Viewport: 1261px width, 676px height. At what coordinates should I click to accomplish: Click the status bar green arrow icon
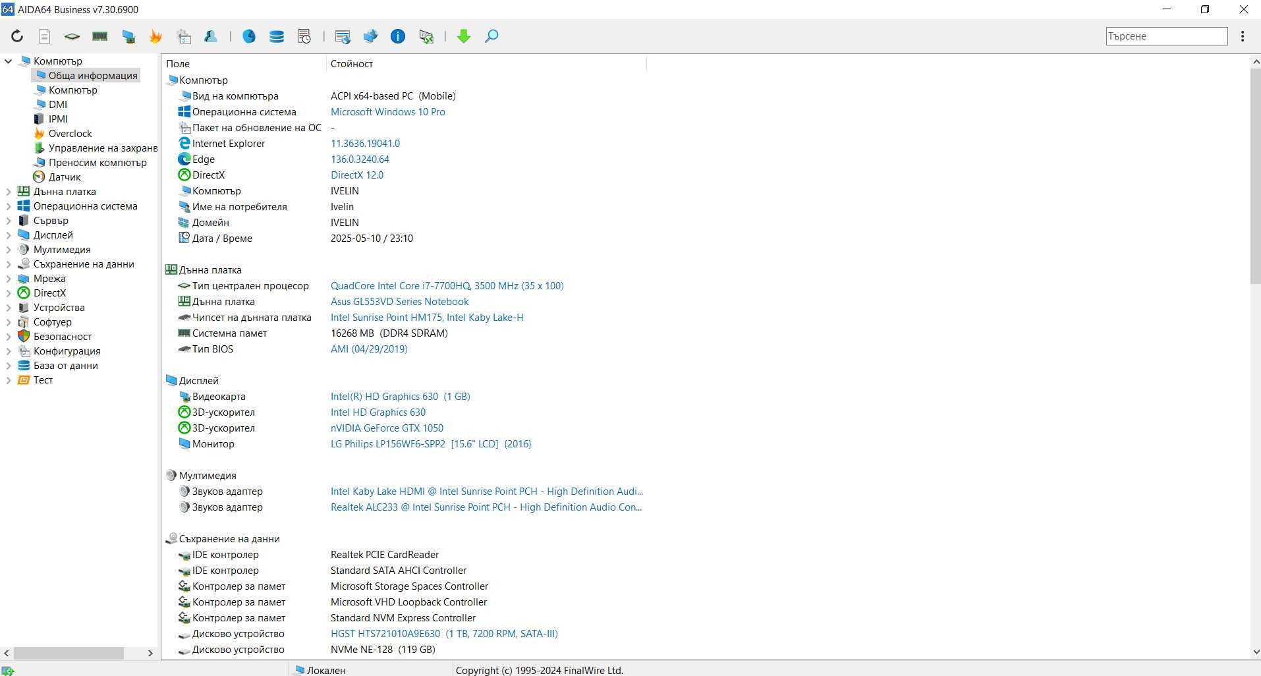pos(7,671)
